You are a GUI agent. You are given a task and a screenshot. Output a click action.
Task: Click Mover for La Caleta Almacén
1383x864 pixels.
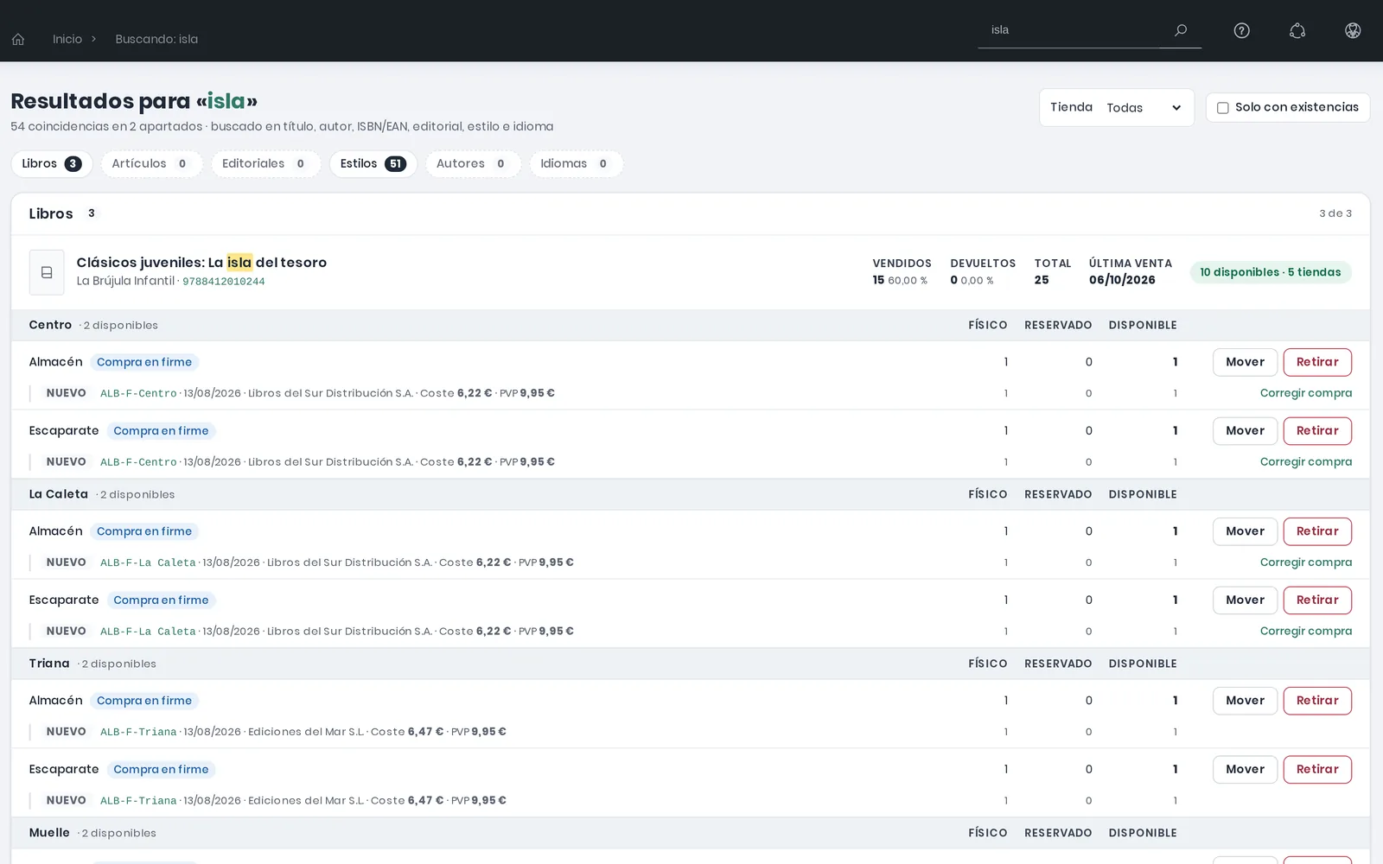pyautogui.click(x=1245, y=531)
